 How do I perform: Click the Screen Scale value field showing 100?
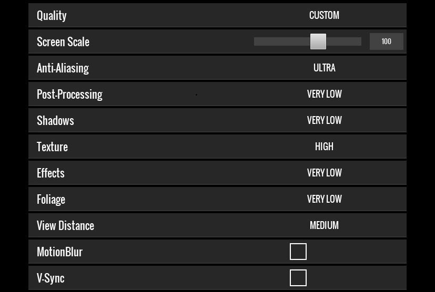386,41
